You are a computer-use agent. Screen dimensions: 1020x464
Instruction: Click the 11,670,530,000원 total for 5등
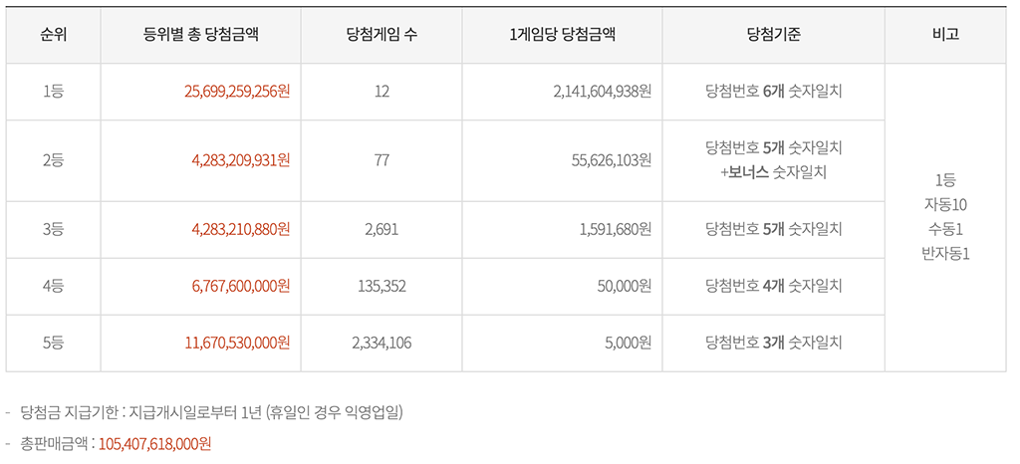click(236, 343)
